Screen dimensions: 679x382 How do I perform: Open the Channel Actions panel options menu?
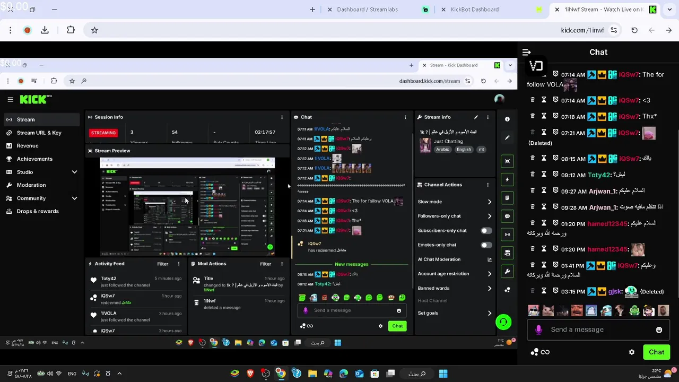click(x=488, y=185)
